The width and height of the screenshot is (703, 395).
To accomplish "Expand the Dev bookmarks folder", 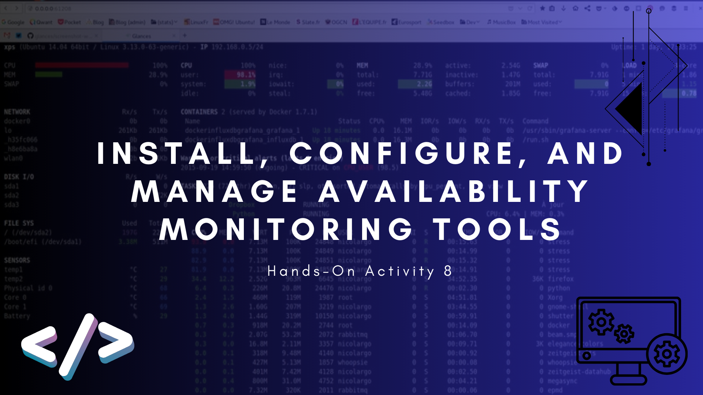I will coord(470,22).
